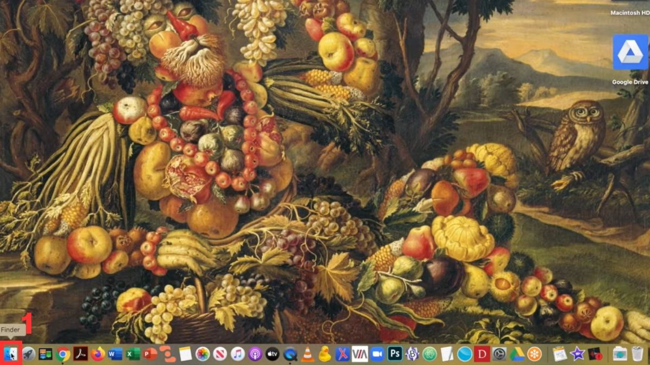Launch Zoom from the Dock
This screenshot has width=650, height=365.
coord(377,354)
